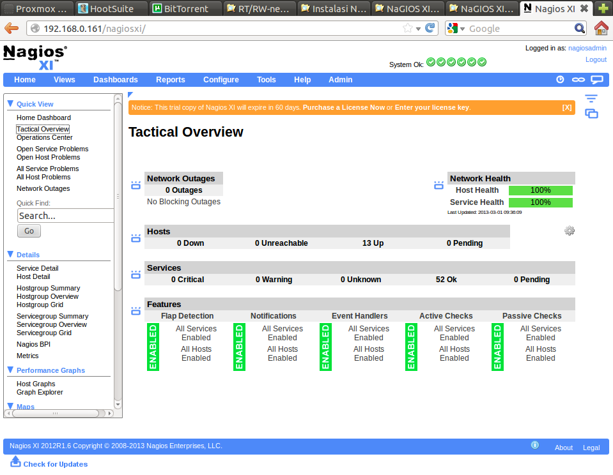Toggle the Flap Detection ENABLED indicator
This screenshot has height=475, width=613.
pos(153,347)
